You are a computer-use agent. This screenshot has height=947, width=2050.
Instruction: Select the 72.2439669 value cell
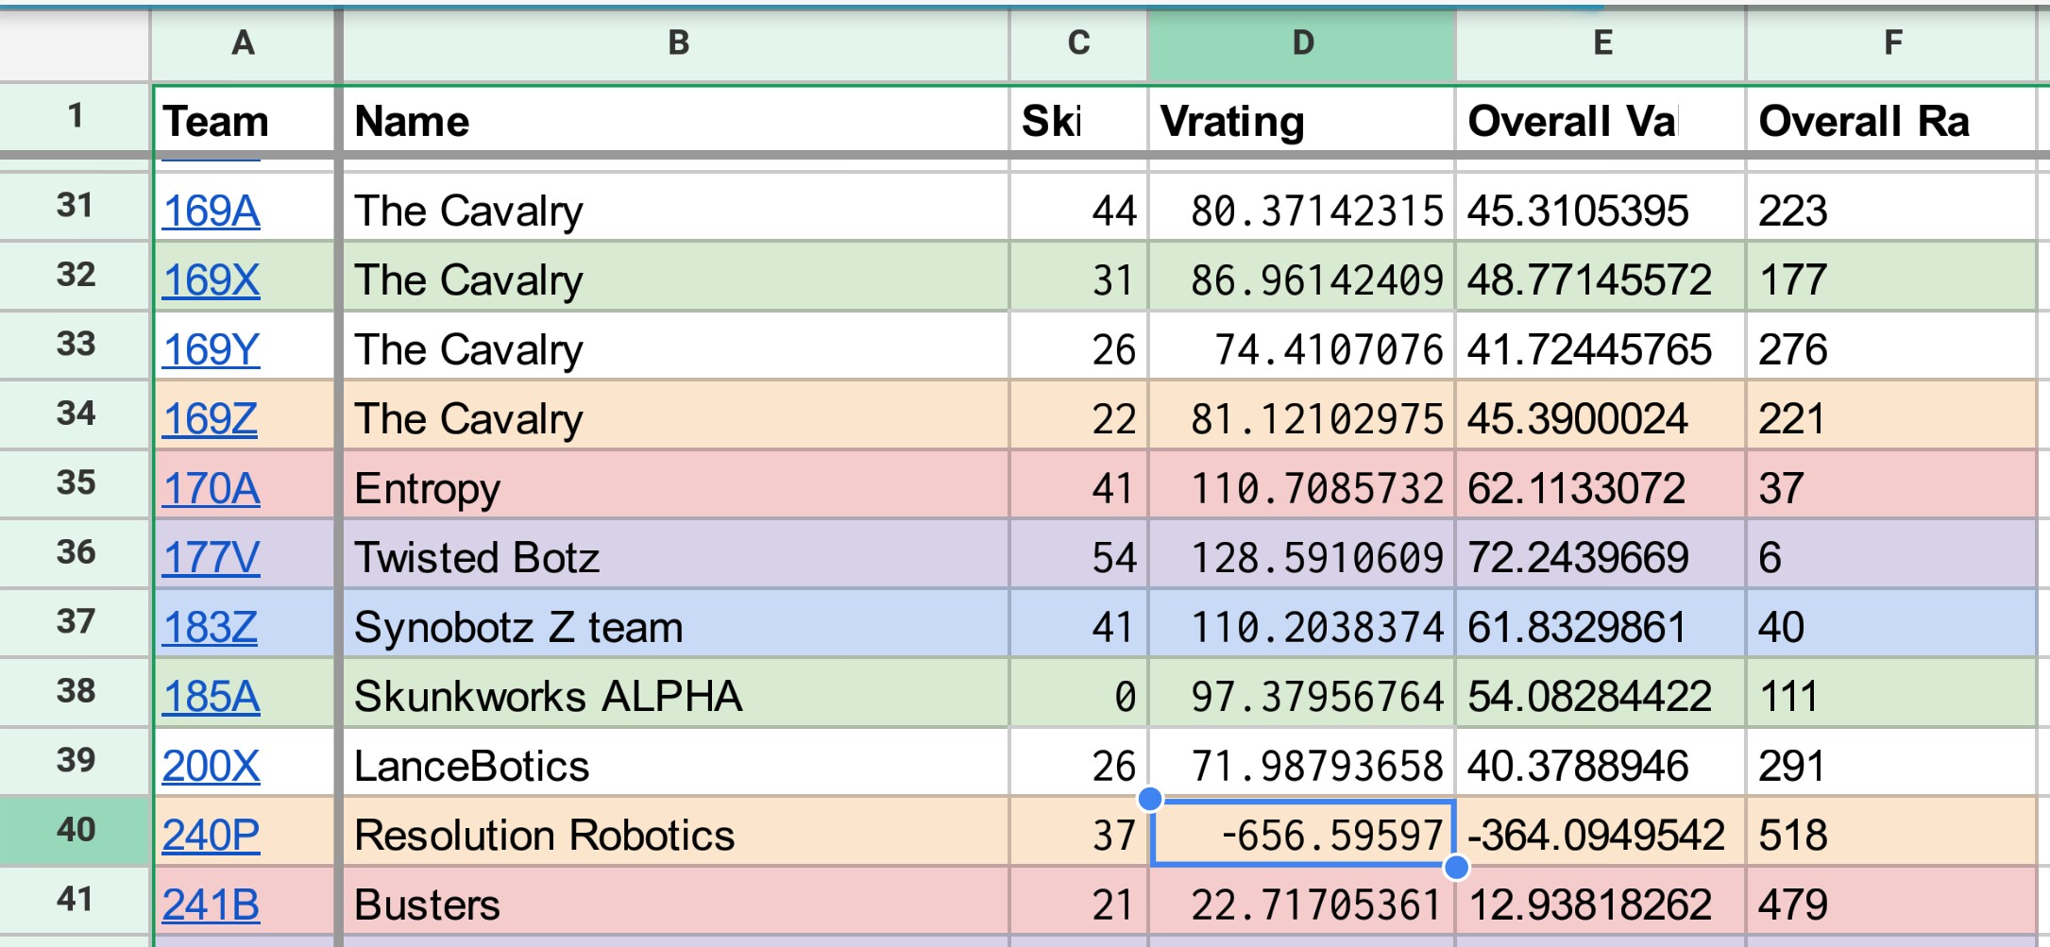click(1601, 555)
